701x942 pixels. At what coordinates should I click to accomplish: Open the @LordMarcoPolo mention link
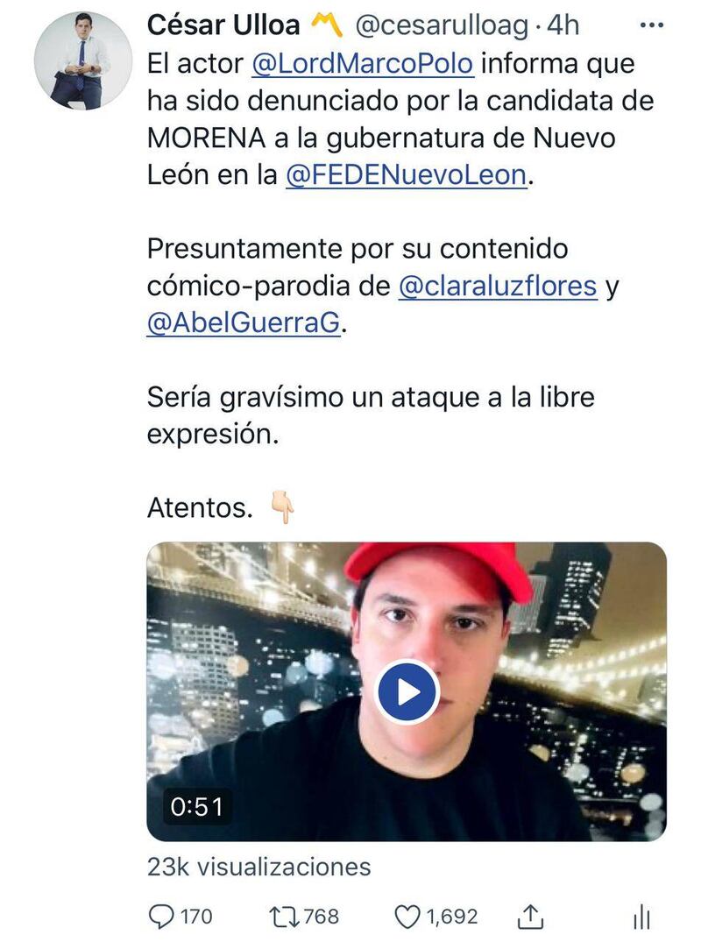point(362,64)
